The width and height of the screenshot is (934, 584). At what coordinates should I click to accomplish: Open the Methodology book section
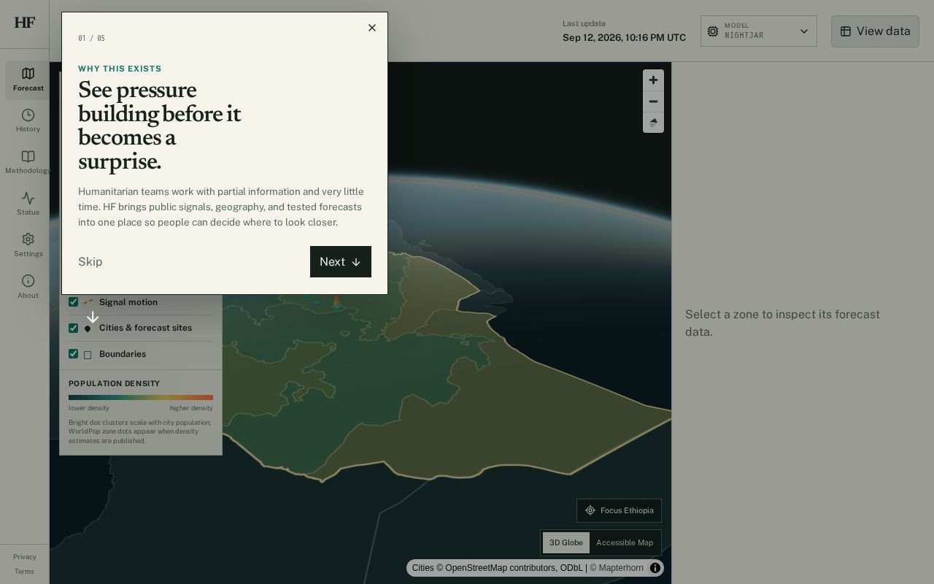(28, 163)
